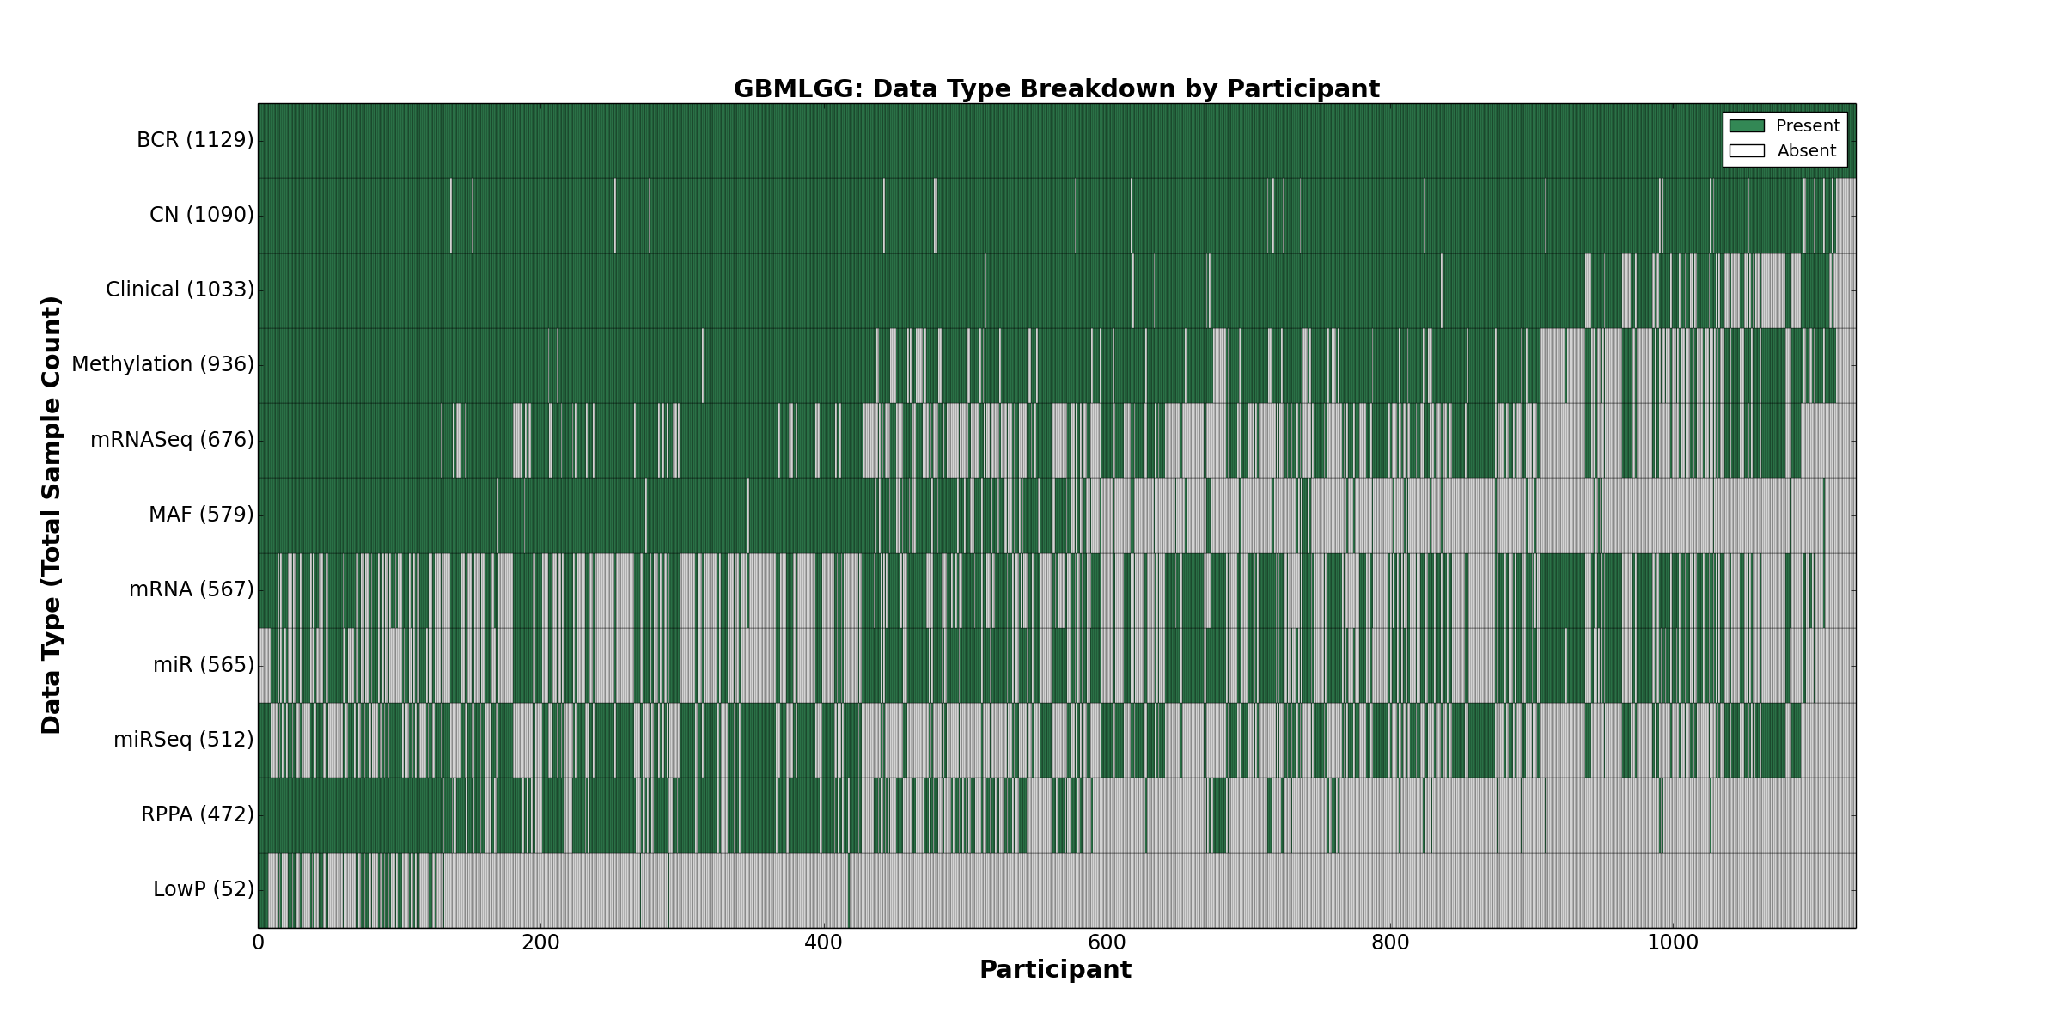Click the chart title GBMLGG Data Type Breakdown
This screenshot has height=1031, width=2062.
point(1056,89)
